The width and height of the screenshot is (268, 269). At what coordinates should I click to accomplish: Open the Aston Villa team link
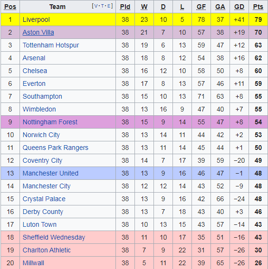[38, 32]
